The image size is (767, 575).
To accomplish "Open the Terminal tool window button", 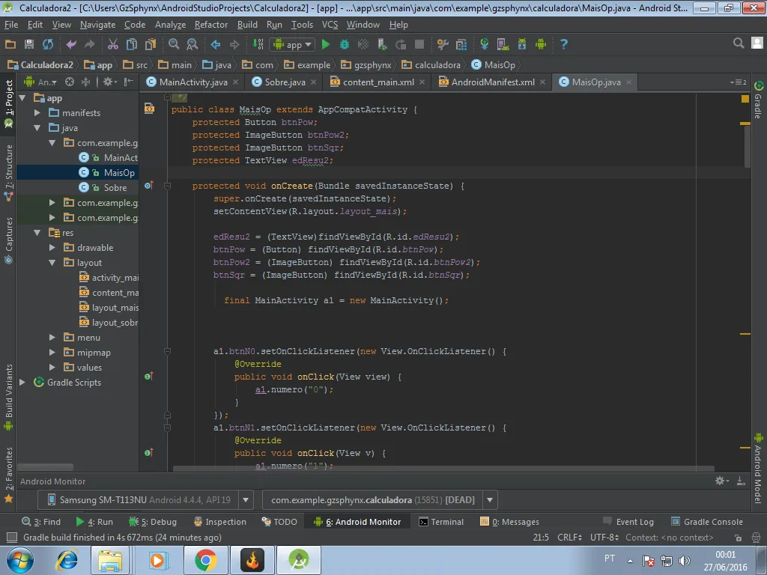I will pos(441,522).
